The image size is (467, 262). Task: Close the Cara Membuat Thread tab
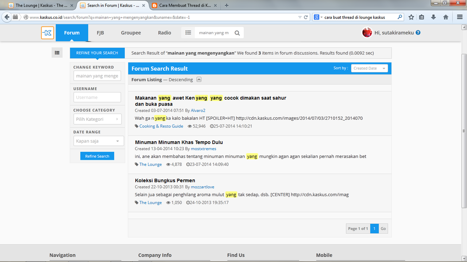(x=216, y=5)
